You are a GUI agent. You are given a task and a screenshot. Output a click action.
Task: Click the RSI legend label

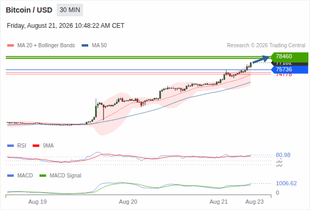coord(22,146)
